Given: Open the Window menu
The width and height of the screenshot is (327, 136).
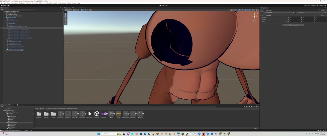Looking at the screenshot, I should point(74,3).
